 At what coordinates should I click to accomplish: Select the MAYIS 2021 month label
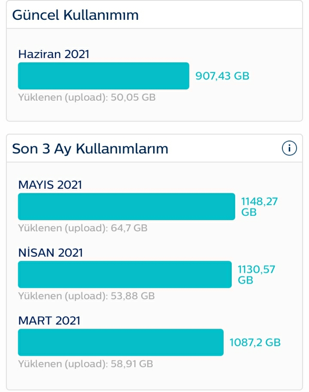(x=50, y=185)
